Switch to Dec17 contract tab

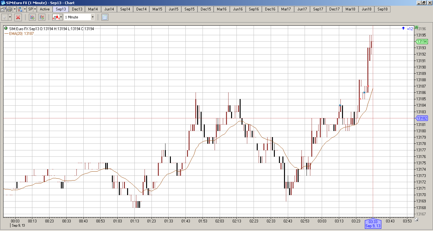pos(334,9)
